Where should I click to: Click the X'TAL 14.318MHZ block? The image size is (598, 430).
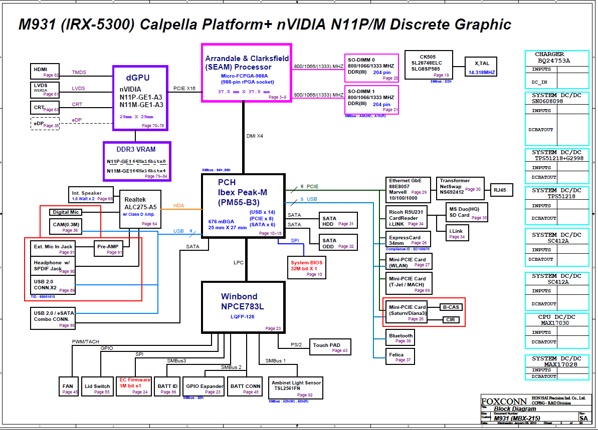click(x=481, y=67)
